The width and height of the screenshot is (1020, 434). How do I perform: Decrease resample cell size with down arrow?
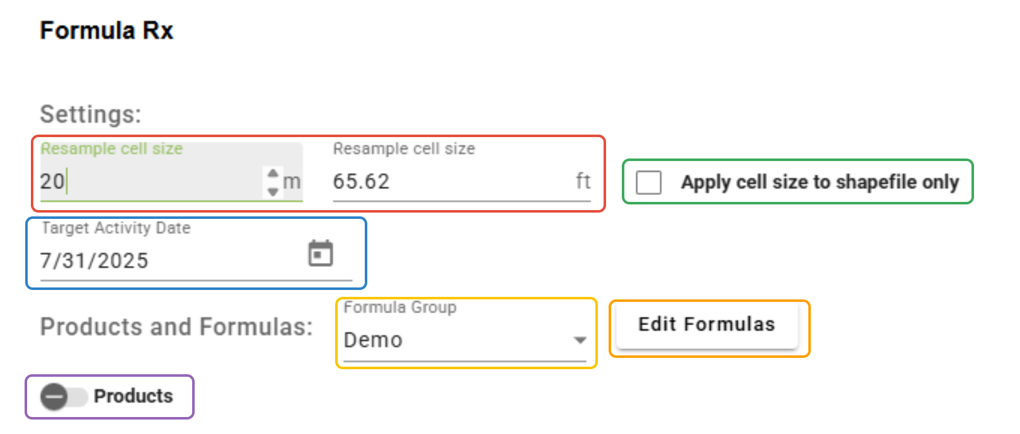pos(273,191)
